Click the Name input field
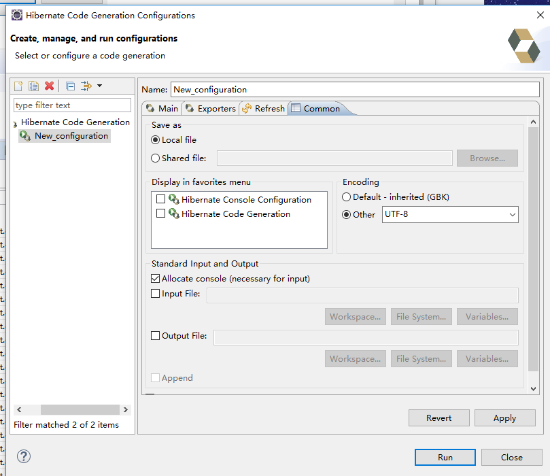This screenshot has width=550, height=476. click(355, 90)
